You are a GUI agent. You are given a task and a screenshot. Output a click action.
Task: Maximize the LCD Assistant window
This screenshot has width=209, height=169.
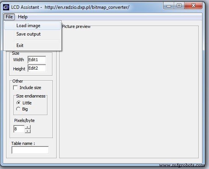(x=179, y=6)
